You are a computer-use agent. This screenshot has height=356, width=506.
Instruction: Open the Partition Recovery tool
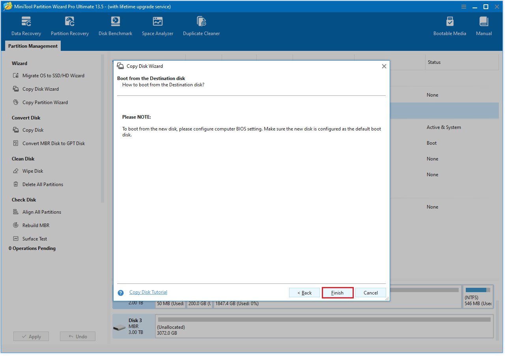(x=69, y=26)
